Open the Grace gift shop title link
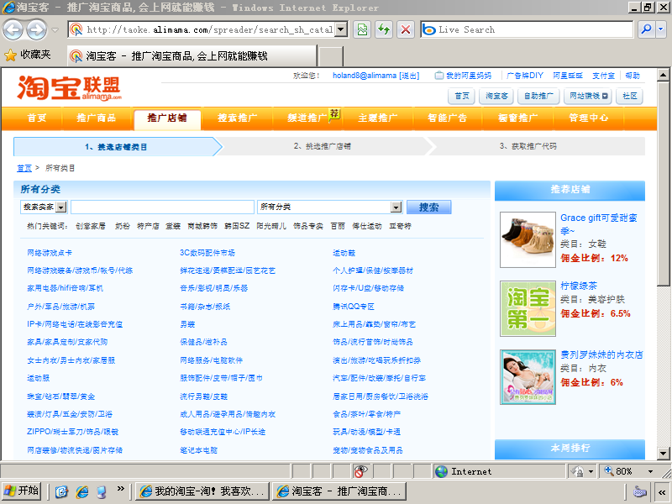Viewport: 672px width, 504px height. 599,224
